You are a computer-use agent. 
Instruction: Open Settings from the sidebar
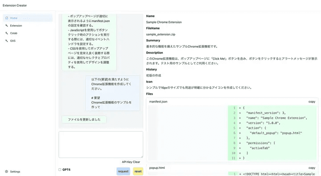click(x=28, y=172)
